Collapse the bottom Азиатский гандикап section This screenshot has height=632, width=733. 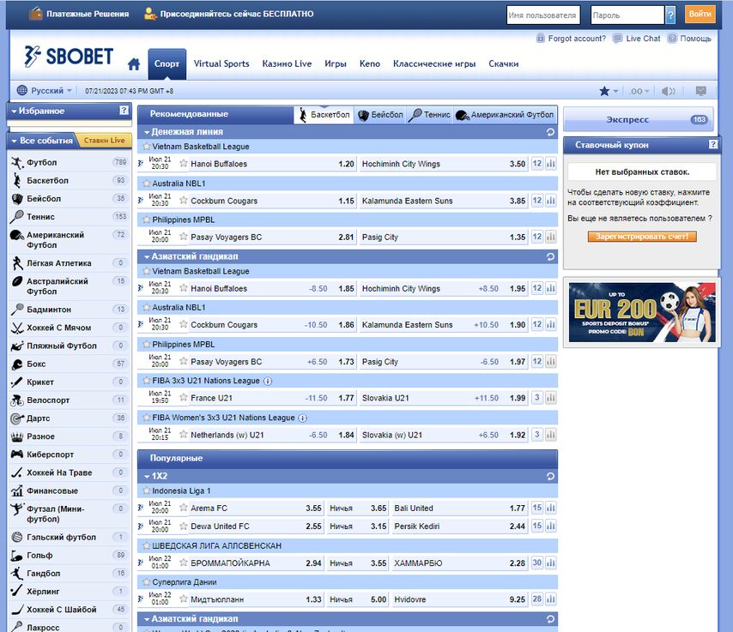[147, 619]
